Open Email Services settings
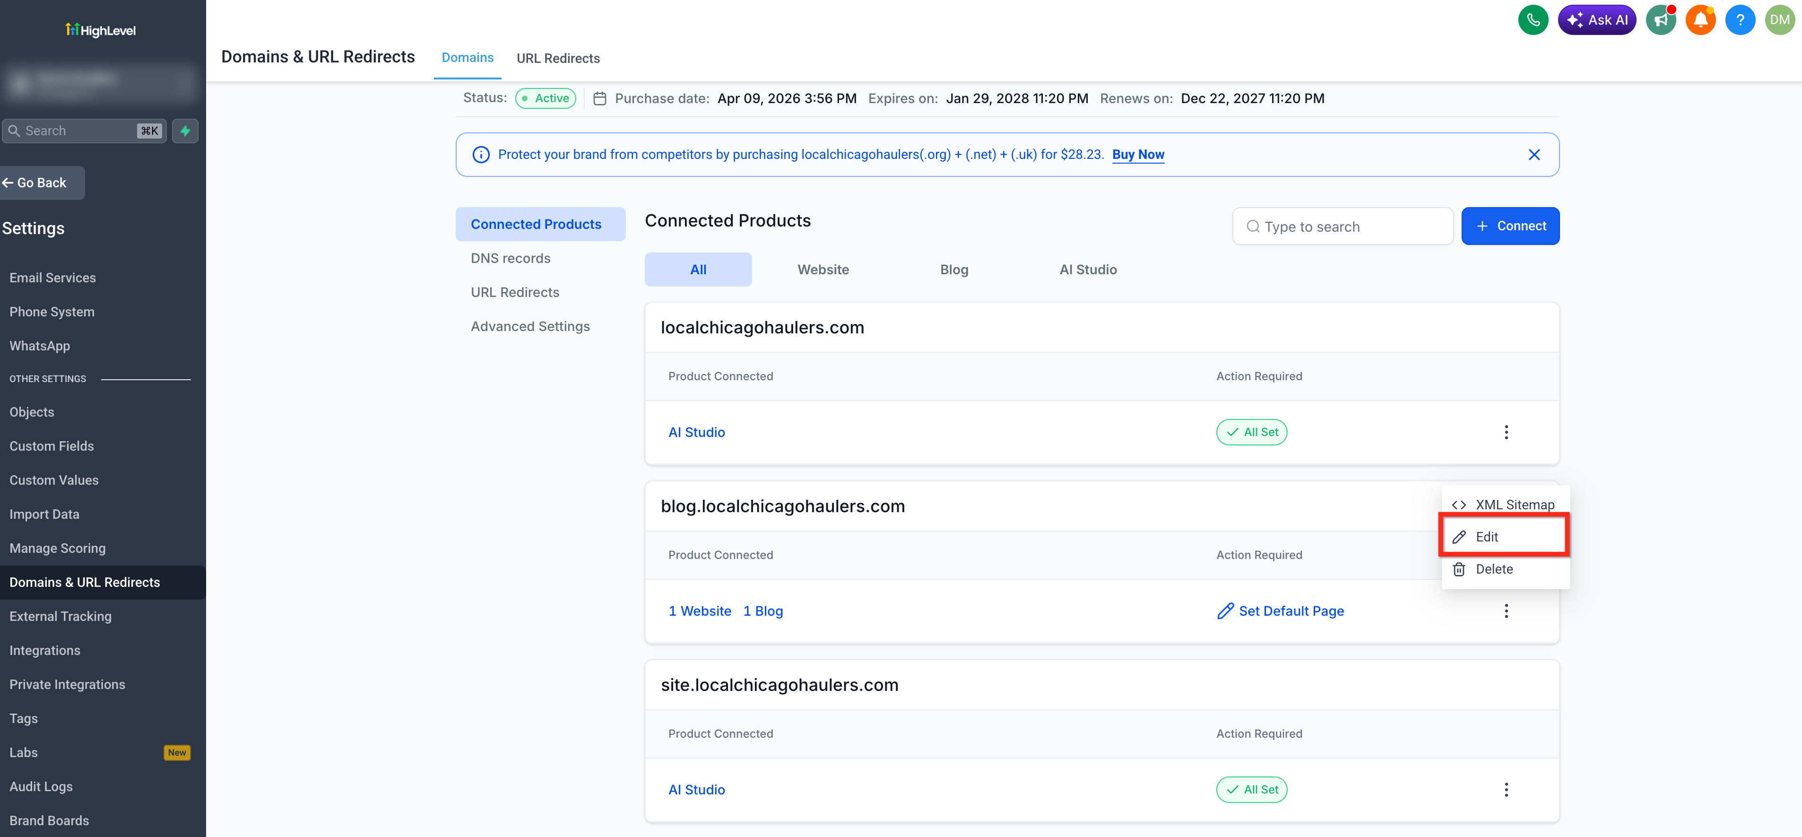 click(52, 278)
